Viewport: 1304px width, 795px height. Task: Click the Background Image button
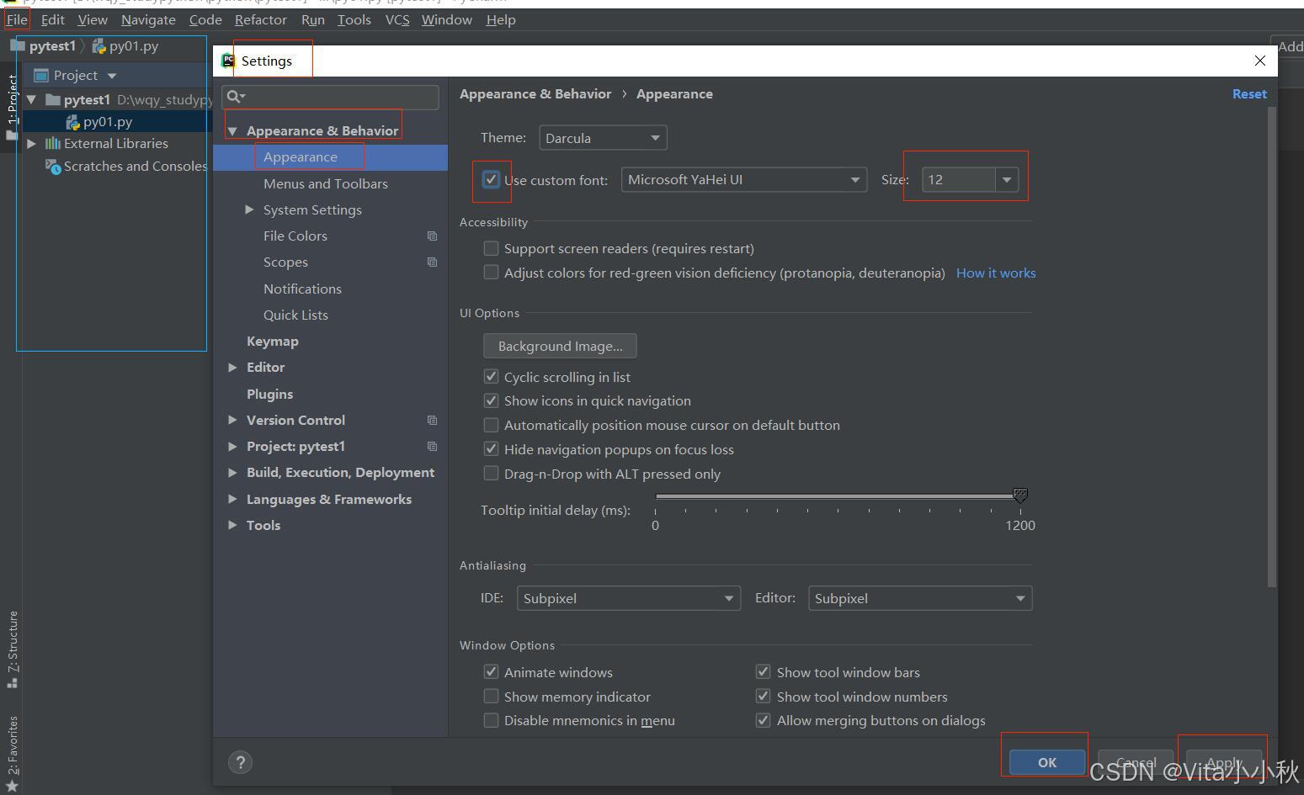[560, 346]
